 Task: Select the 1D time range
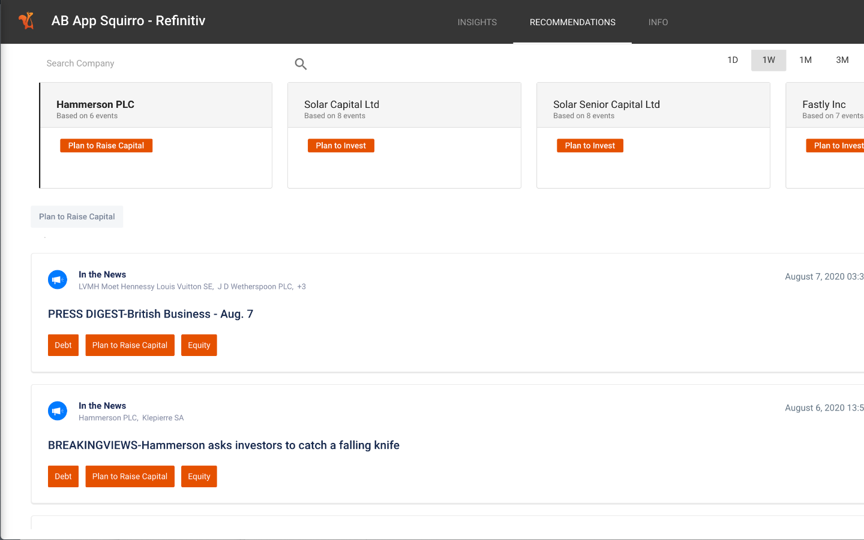pos(733,60)
